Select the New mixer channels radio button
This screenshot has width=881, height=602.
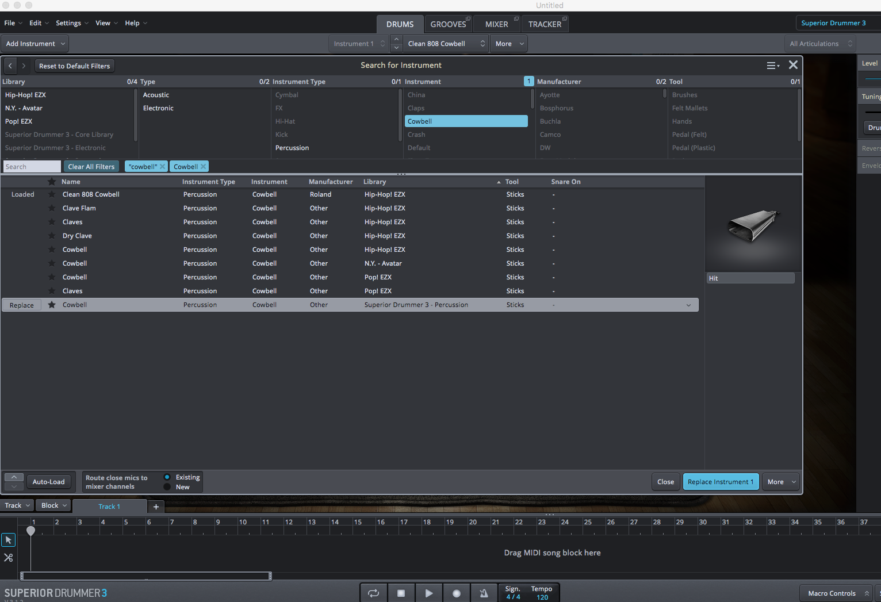tap(167, 487)
